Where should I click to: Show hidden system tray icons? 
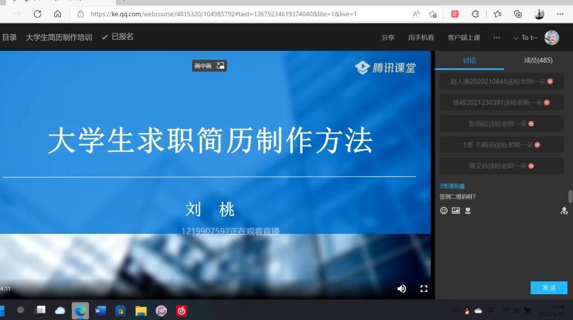click(456, 310)
